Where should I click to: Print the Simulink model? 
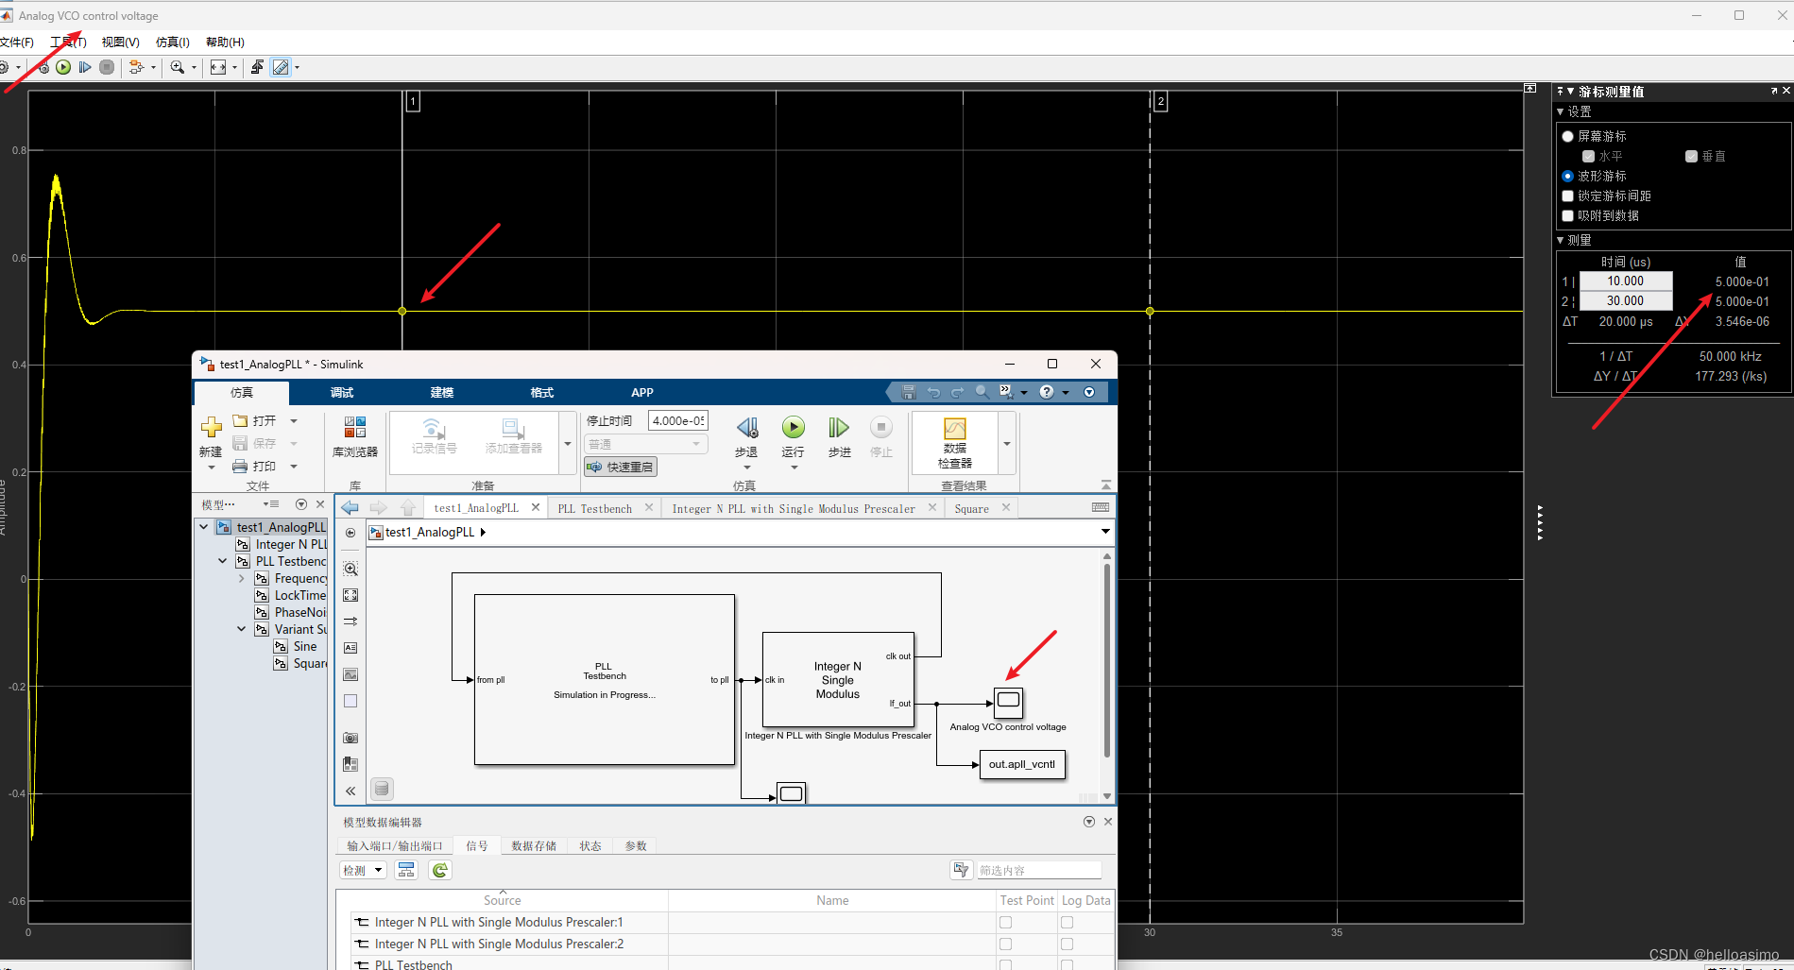pyautogui.click(x=255, y=466)
